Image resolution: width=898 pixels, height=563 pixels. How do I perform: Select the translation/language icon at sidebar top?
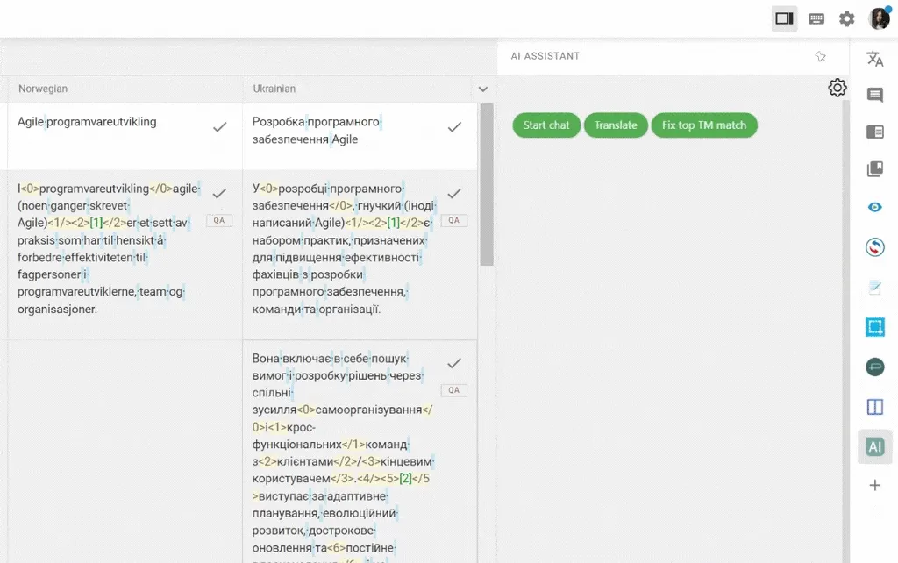tap(874, 58)
